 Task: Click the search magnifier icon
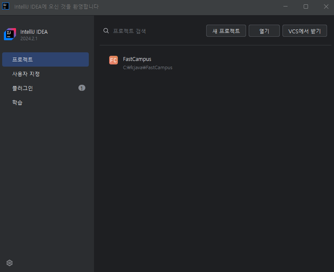[106, 31]
